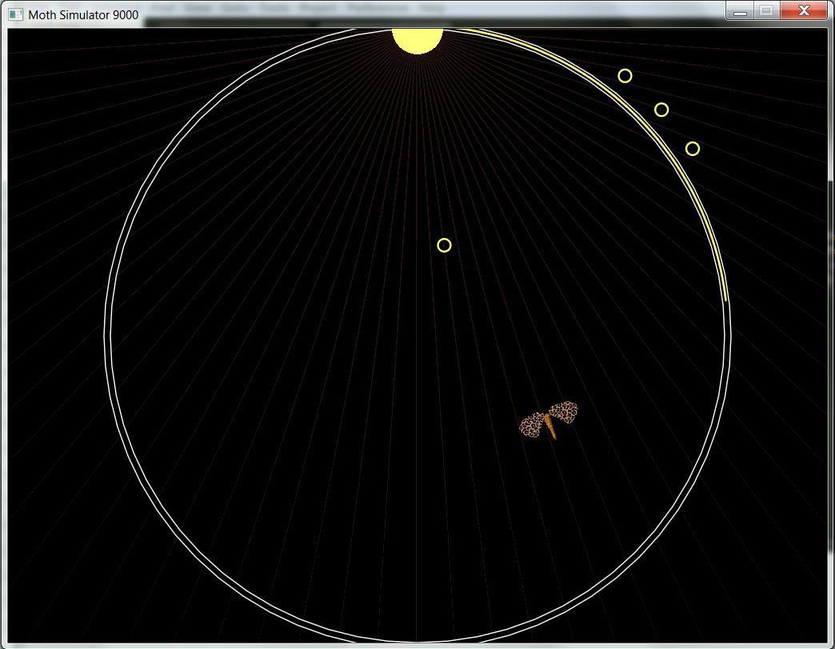This screenshot has height=649, width=835.
Task: Click the lower tip of the yellow arc
Action: click(x=726, y=299)
